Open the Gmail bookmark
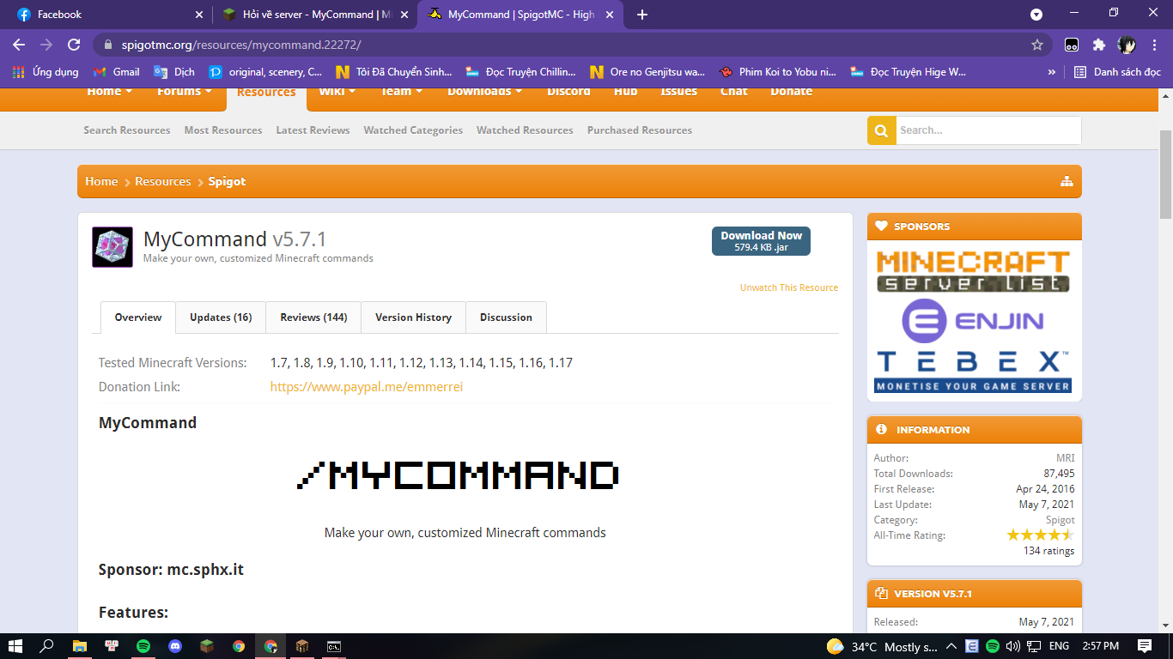1173x659 pixels. pos(117,72)
